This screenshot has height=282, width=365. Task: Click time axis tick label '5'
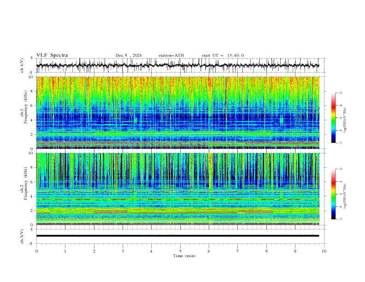[x=180, y=251]
